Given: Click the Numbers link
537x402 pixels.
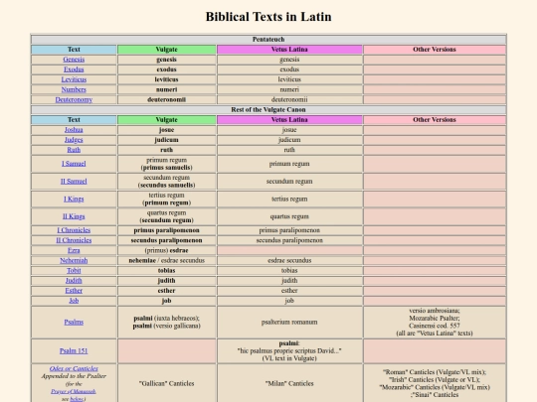Looking at the screenshot, I should coord(74,89).
